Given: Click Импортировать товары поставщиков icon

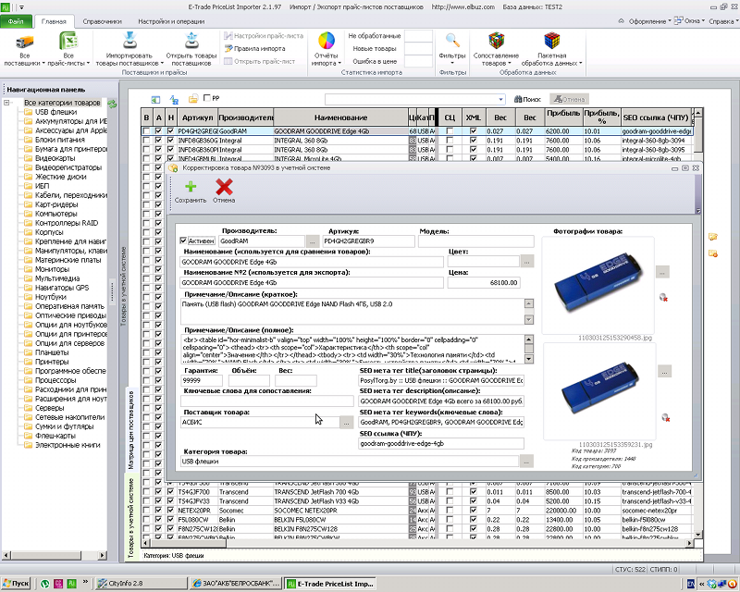Looking at the screenshot, I should pyautogui.click(x=129, y=41).
